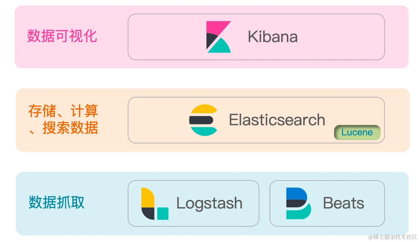Open the 稀土掘金技术社区 watermark link
419x242 pixels.
click(392, 237)
